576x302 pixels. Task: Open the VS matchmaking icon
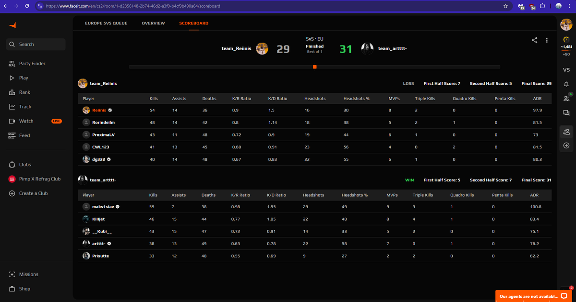point(566,70)
